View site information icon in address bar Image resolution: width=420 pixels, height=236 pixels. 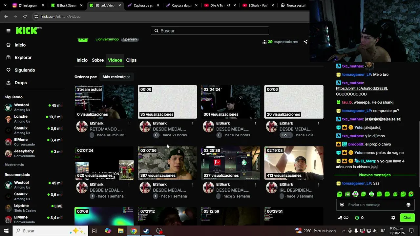(x=36, y=16)
